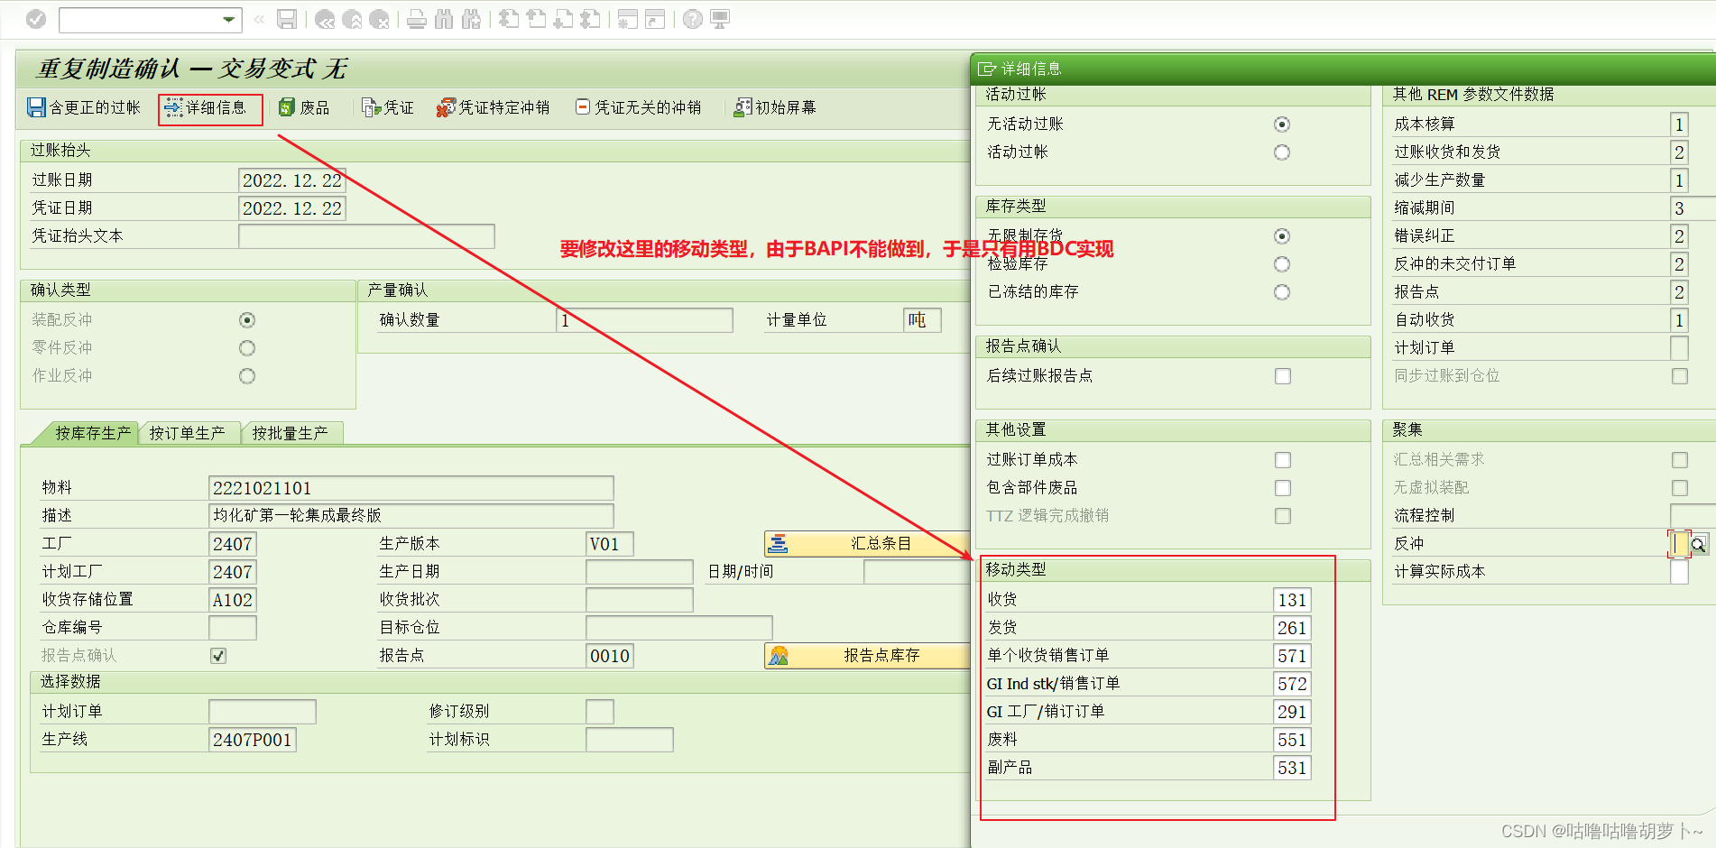The image size is (1716, 848).
Task: Click the 凭证特定冲销 reversal icon button
Action: 493,107
